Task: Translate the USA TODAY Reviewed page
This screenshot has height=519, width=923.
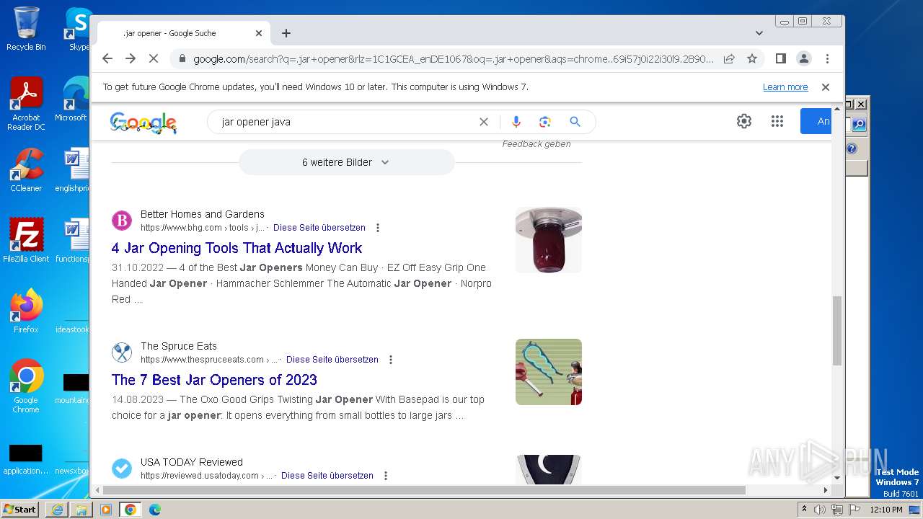Action: click(327, 476)
